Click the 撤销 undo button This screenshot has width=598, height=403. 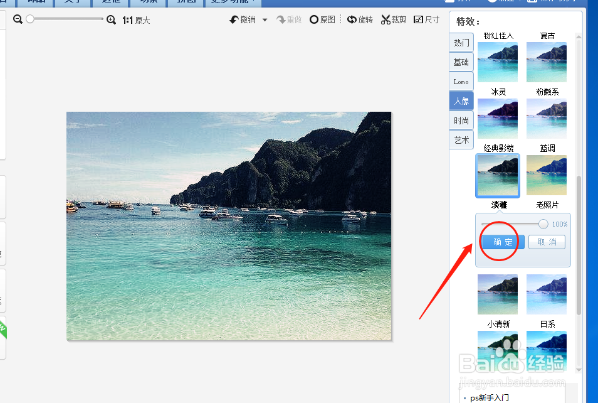pyautogui.click(x=243, y=19)
